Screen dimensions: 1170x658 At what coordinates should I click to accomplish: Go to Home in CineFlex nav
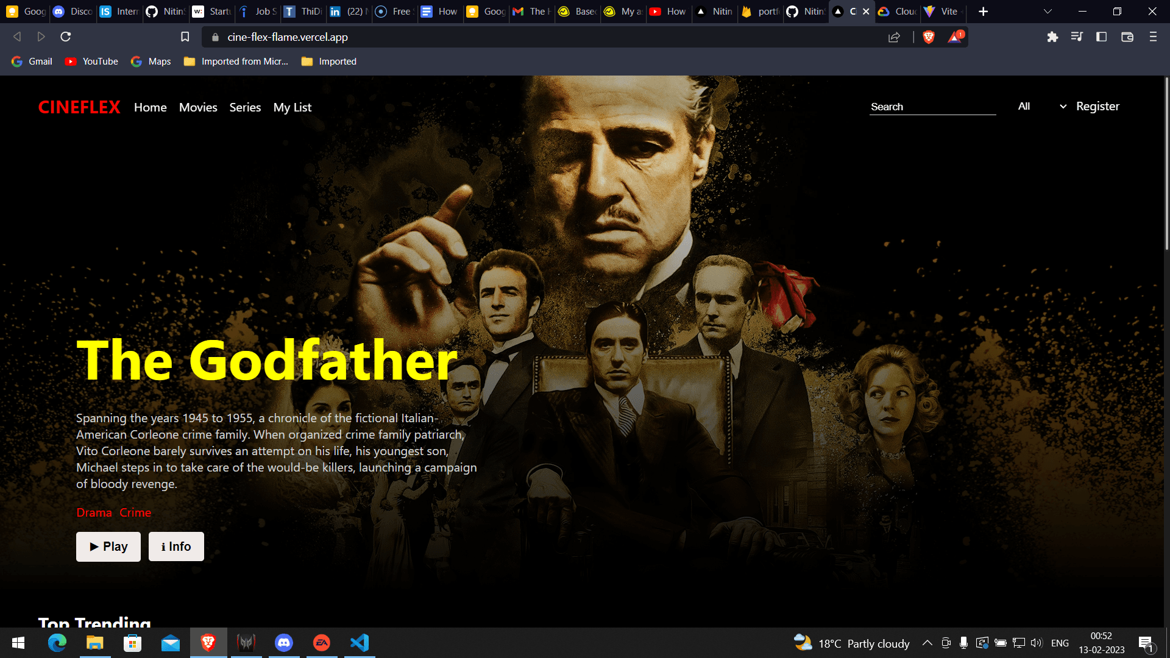pyautogui.click(x=151, y=108)
